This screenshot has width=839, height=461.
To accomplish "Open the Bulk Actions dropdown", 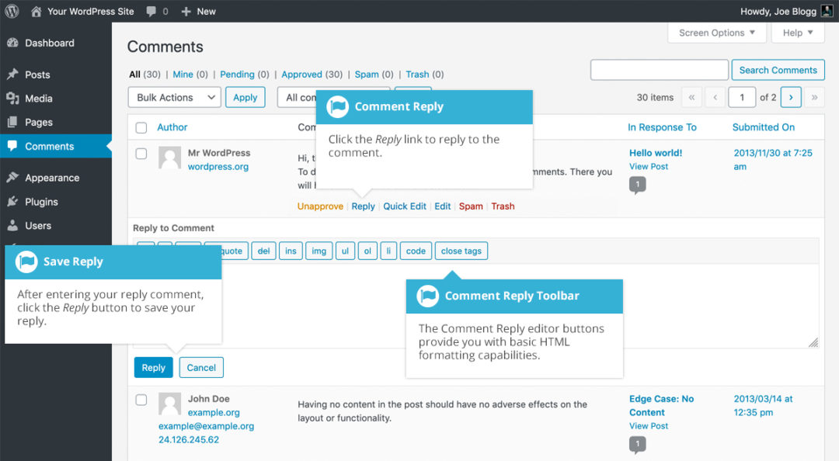I will [173, 97].
